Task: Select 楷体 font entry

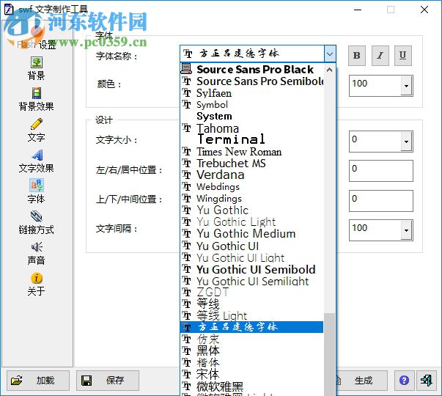Action: (x=251, y=362)
